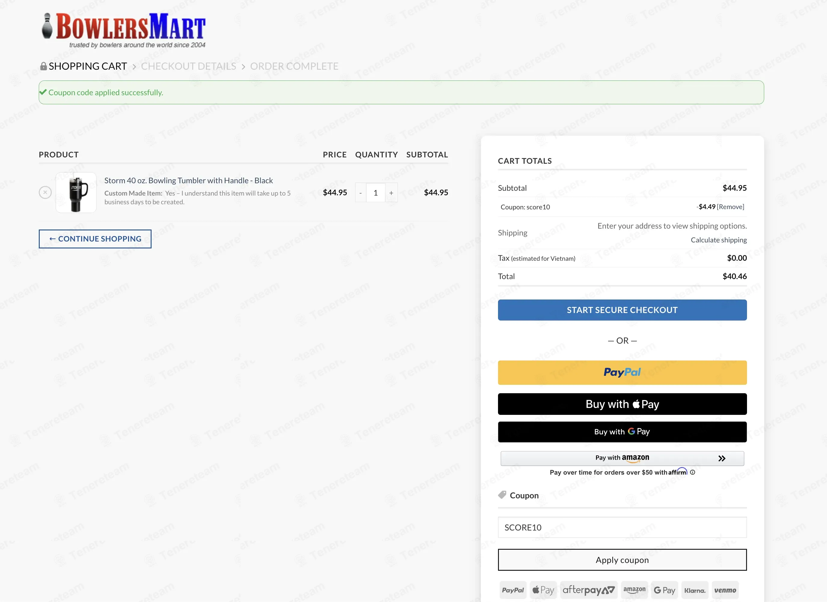The width and height of the screenshot is (827, 602).
Task: Click the quantity number field
Action: [376, 193]
